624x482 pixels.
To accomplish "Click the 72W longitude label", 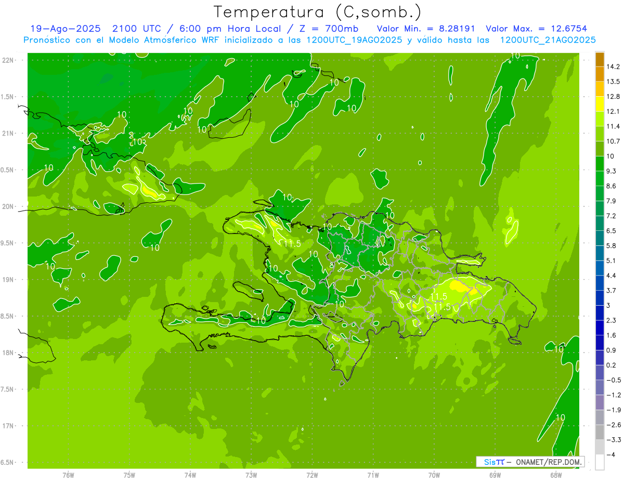I will click(312, 475).
